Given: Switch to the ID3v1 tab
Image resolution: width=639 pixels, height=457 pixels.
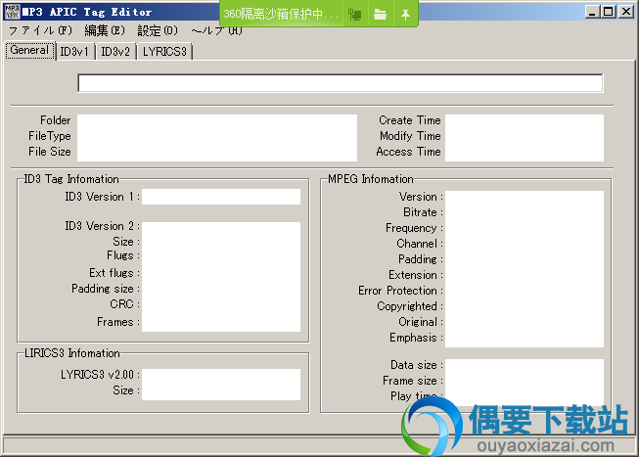Looking at the screenshot, I should 74,52.
